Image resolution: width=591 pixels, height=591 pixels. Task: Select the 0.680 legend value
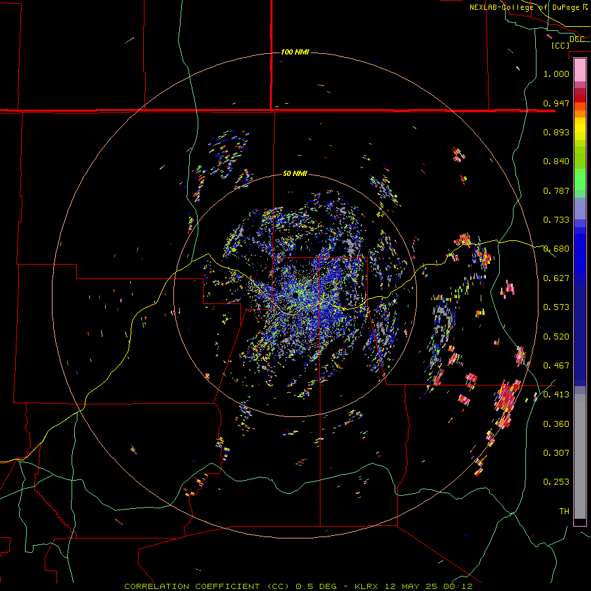tap(556, 249)
